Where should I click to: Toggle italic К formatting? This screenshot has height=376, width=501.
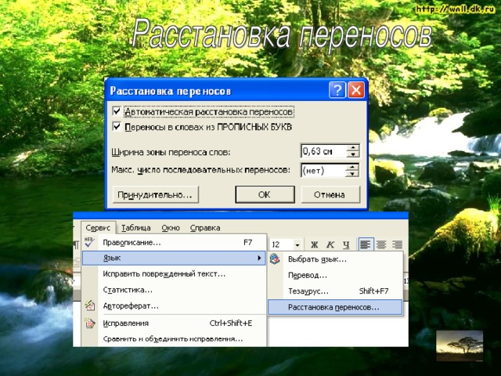[x=330, y=245]
